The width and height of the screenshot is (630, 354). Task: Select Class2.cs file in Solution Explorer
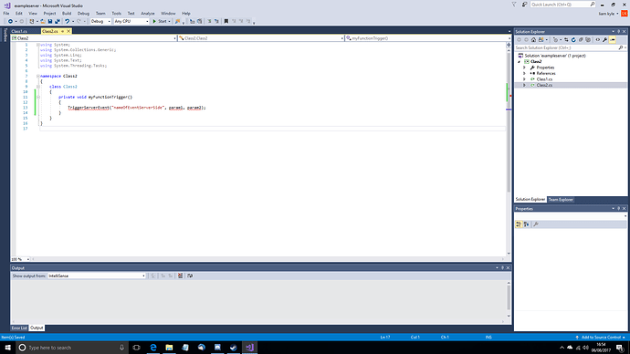544,85
